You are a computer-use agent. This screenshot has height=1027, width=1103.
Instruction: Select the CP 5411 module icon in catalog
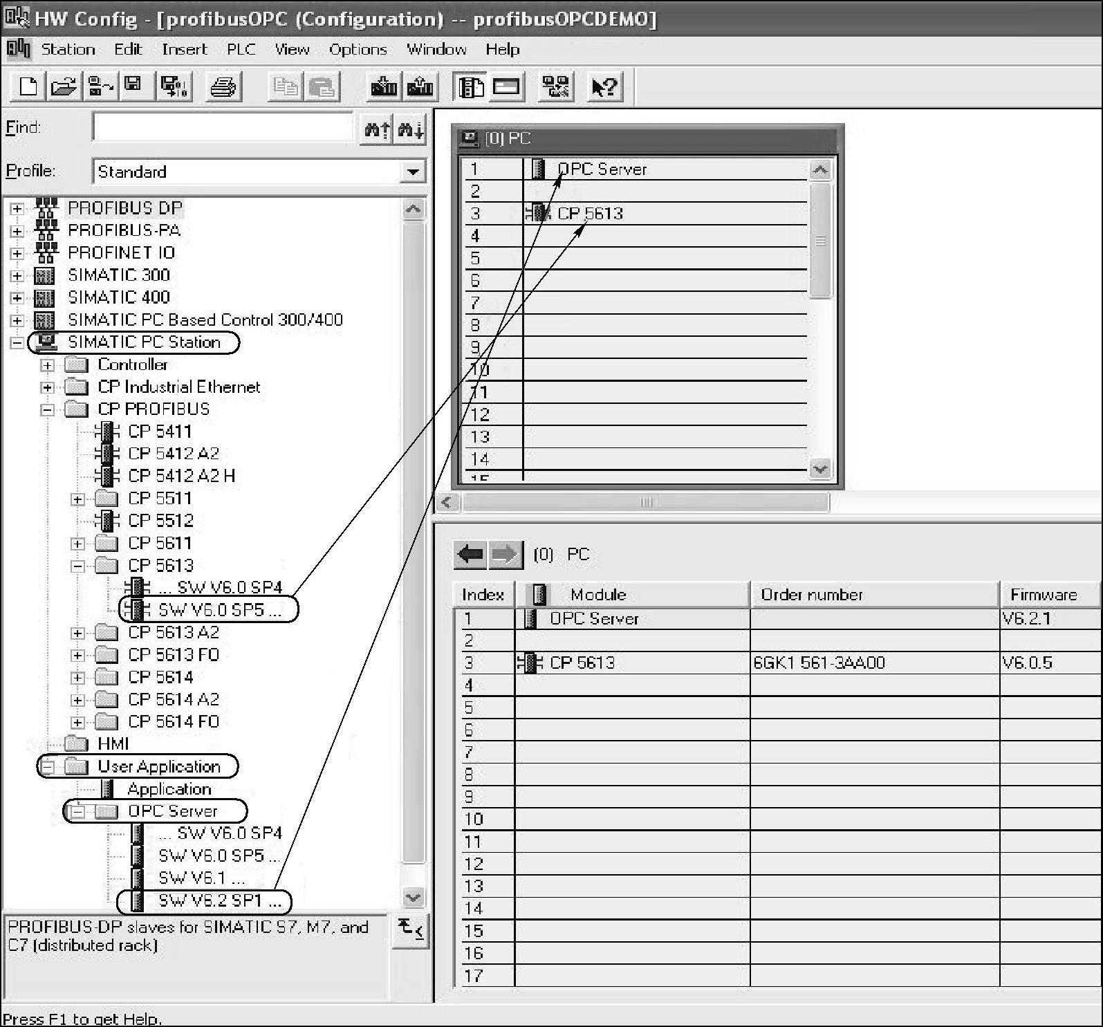coord(107,432)
